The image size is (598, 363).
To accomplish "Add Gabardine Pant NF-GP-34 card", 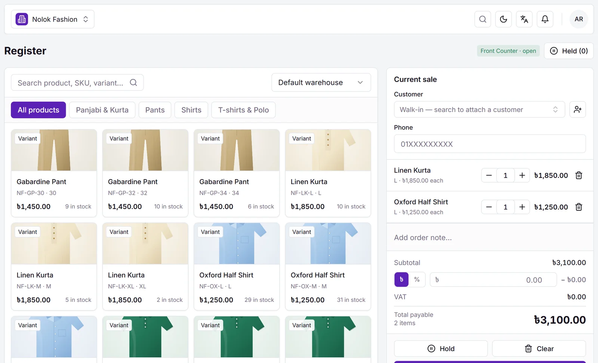I will 237,173.
